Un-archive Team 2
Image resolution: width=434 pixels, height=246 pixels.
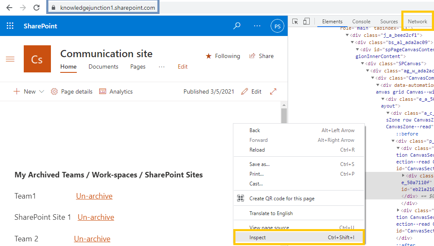pos(92,239)
